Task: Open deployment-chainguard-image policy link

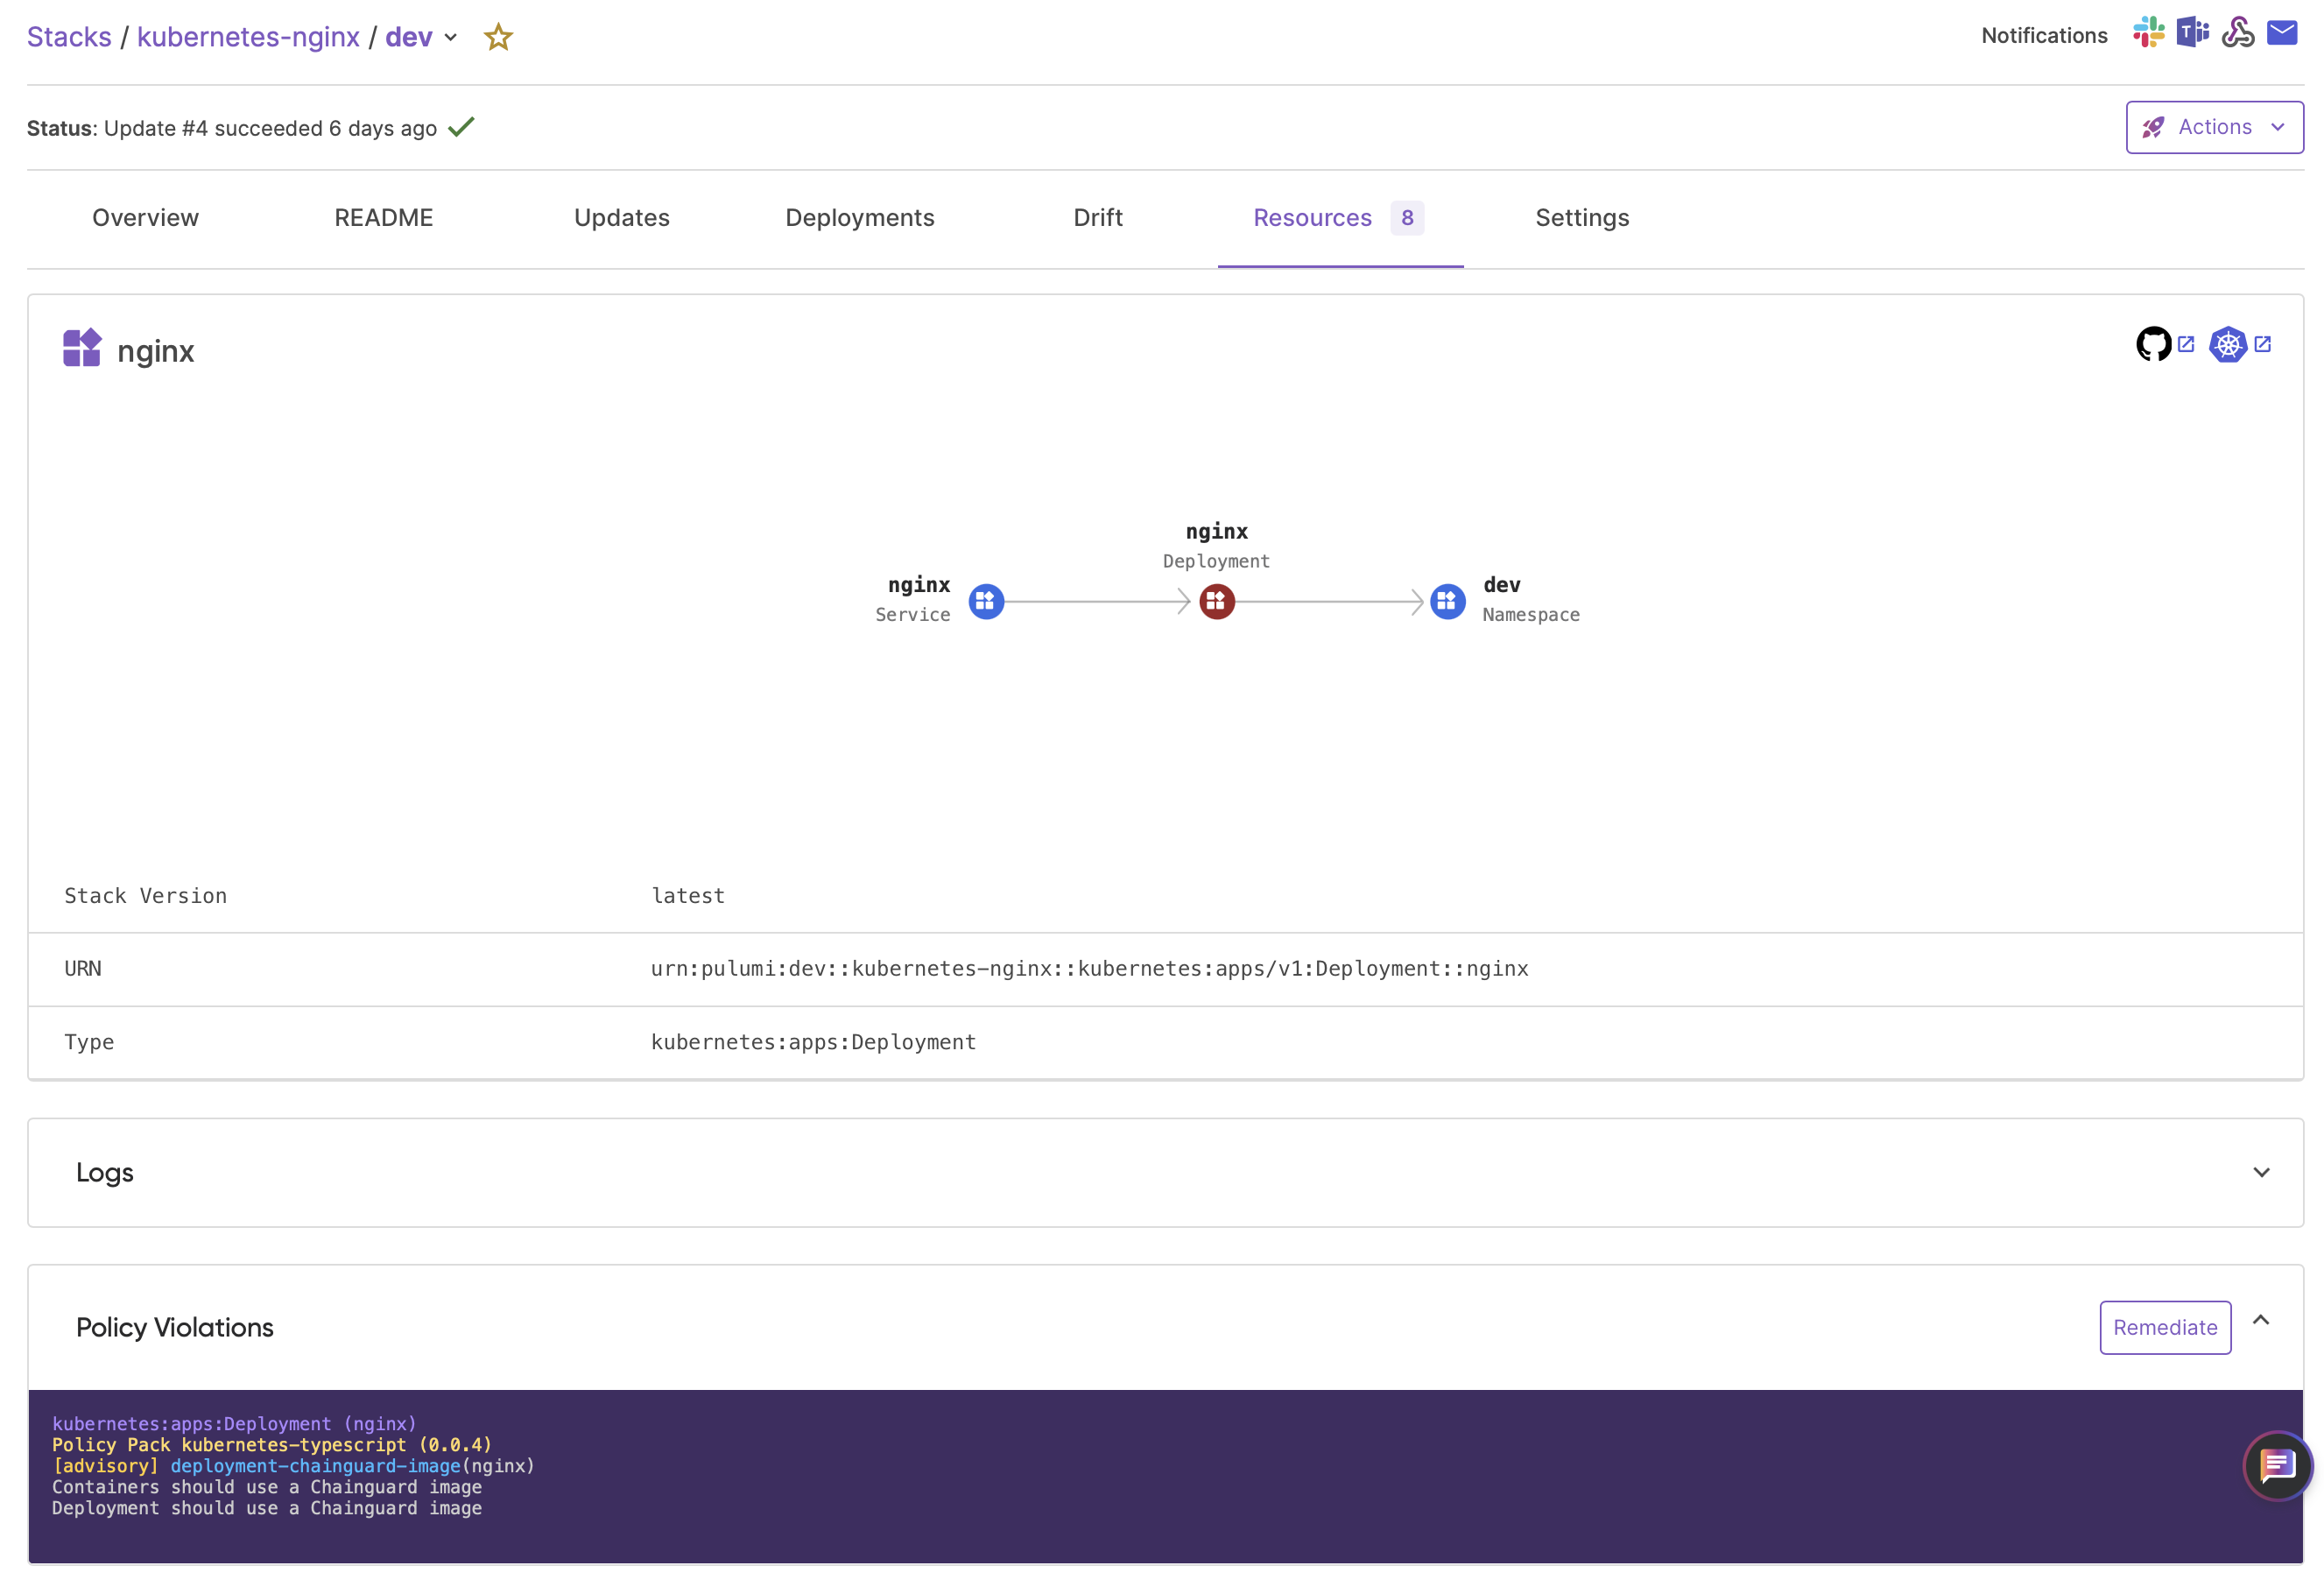Action: click(x=316, y=1465)
